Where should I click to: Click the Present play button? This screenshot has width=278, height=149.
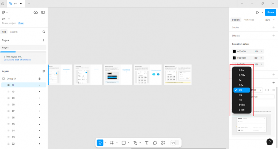point(257,12)
